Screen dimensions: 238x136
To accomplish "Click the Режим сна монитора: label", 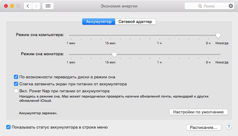I will click(x=42, y=54).
